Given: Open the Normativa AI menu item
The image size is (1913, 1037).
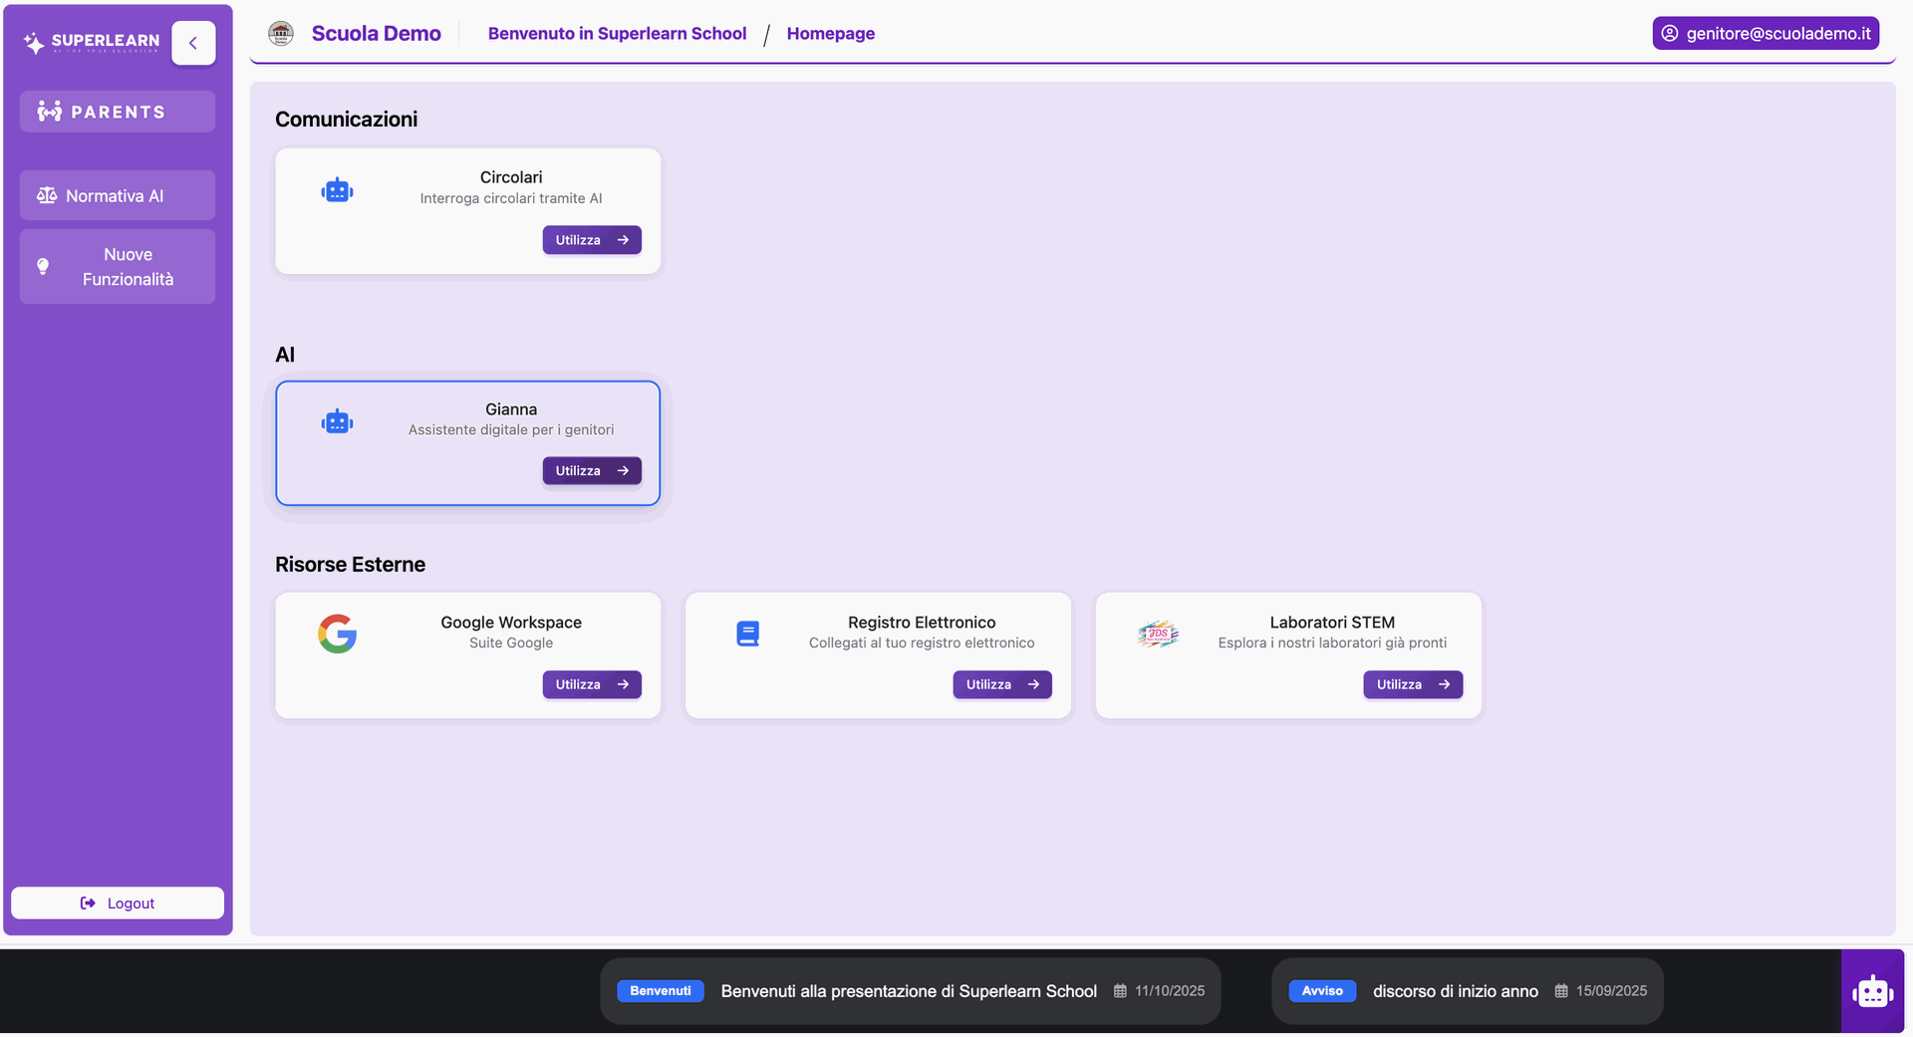Looking at the screenshot, I should tap(118, 195).
